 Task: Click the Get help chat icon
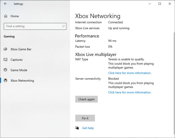pos(77,128)
